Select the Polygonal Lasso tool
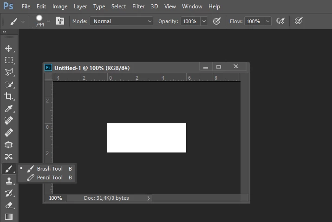This screenshot has width=332, height=222. (x=9, y=72)
